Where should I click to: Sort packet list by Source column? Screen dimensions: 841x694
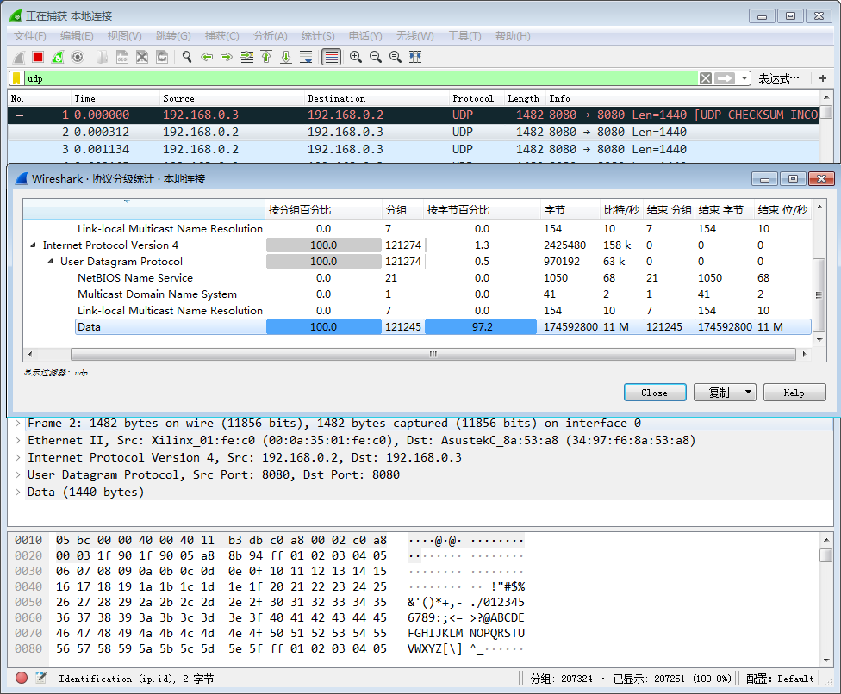point(232,99)
